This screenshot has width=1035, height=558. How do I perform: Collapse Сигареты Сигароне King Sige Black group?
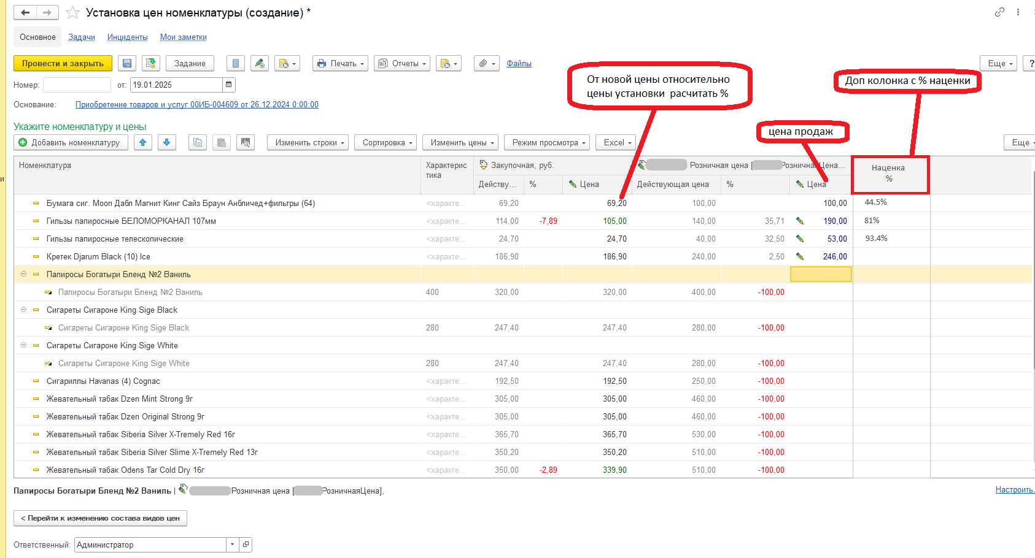(x=24, y=310)
